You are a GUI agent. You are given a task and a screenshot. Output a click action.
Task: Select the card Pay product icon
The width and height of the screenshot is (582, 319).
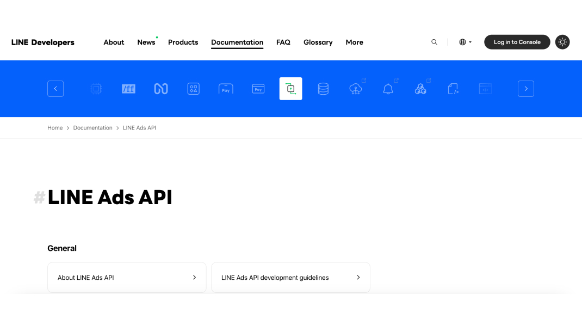(x=258, y=89)
